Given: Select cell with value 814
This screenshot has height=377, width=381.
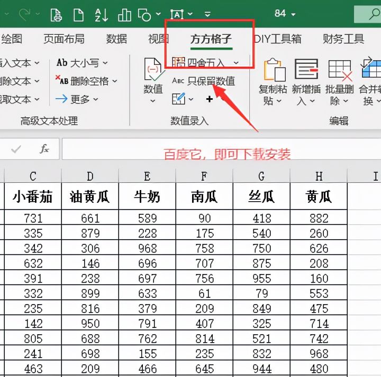Looking at the screenshot, I should 204,338.
